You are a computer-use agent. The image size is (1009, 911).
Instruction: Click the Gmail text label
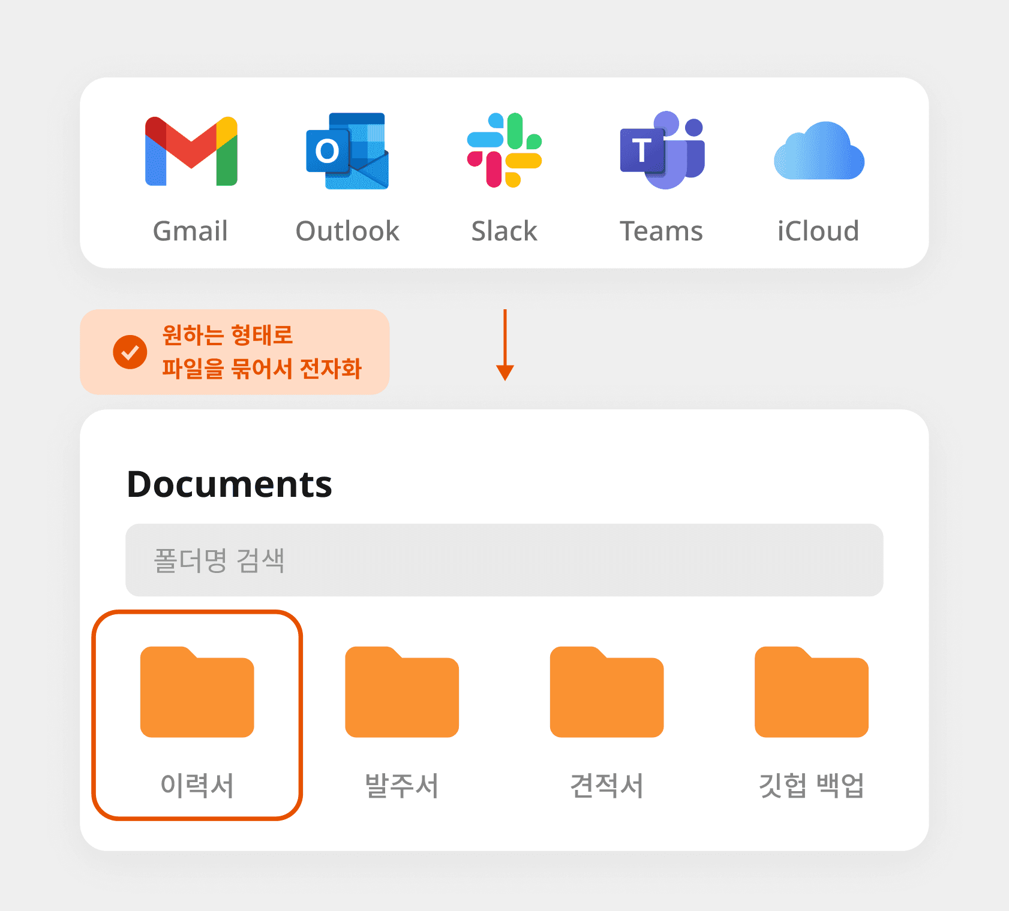pyautogui.click(x=191, y=231)
